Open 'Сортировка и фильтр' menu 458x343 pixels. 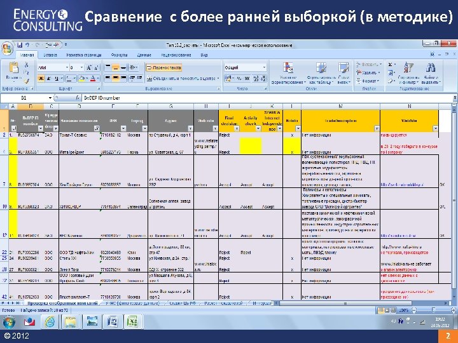pyautogui.click(x=408, y=73)
